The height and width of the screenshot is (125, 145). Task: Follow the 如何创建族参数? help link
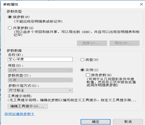(20, 114)
